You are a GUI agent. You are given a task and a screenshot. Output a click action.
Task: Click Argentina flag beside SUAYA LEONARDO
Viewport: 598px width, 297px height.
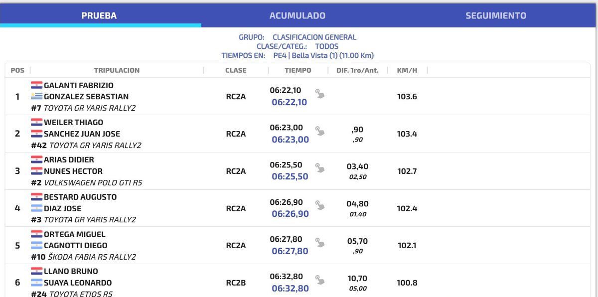[x=36, y=283]
